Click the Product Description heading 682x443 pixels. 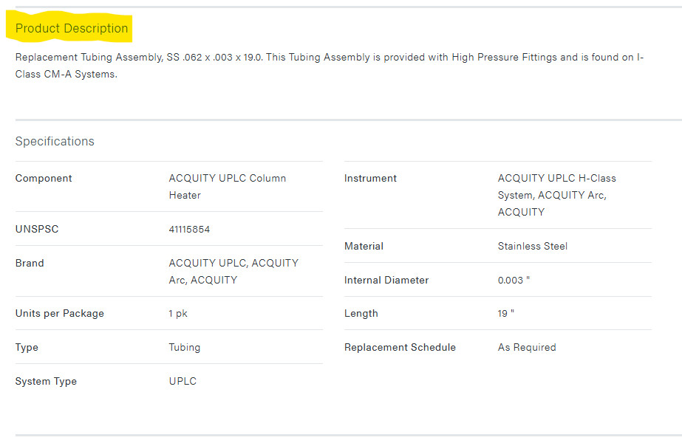tap(72, 28)
